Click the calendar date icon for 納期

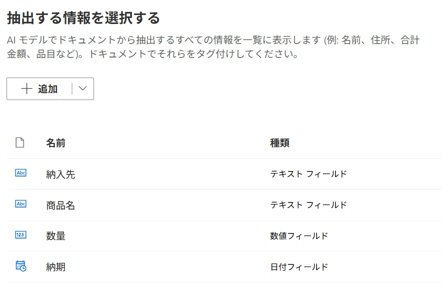click(x=21, y=266)
